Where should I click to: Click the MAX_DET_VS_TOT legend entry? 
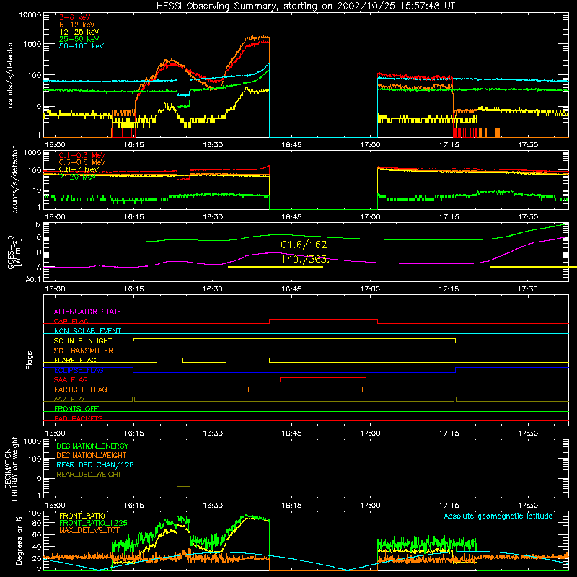89,530
